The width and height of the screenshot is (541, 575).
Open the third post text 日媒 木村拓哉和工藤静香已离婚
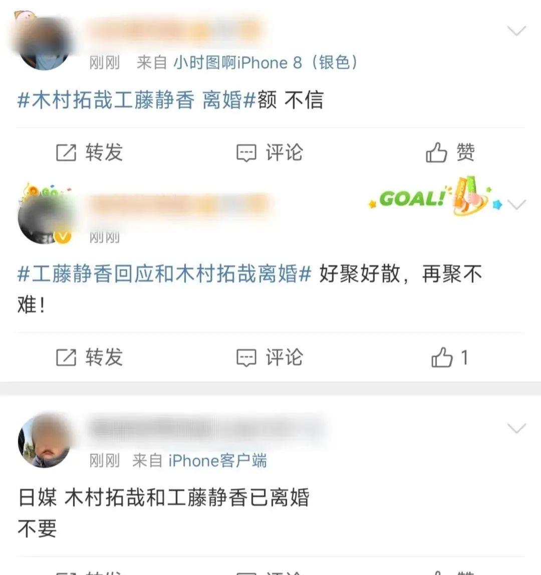click(x=164, y=498)
